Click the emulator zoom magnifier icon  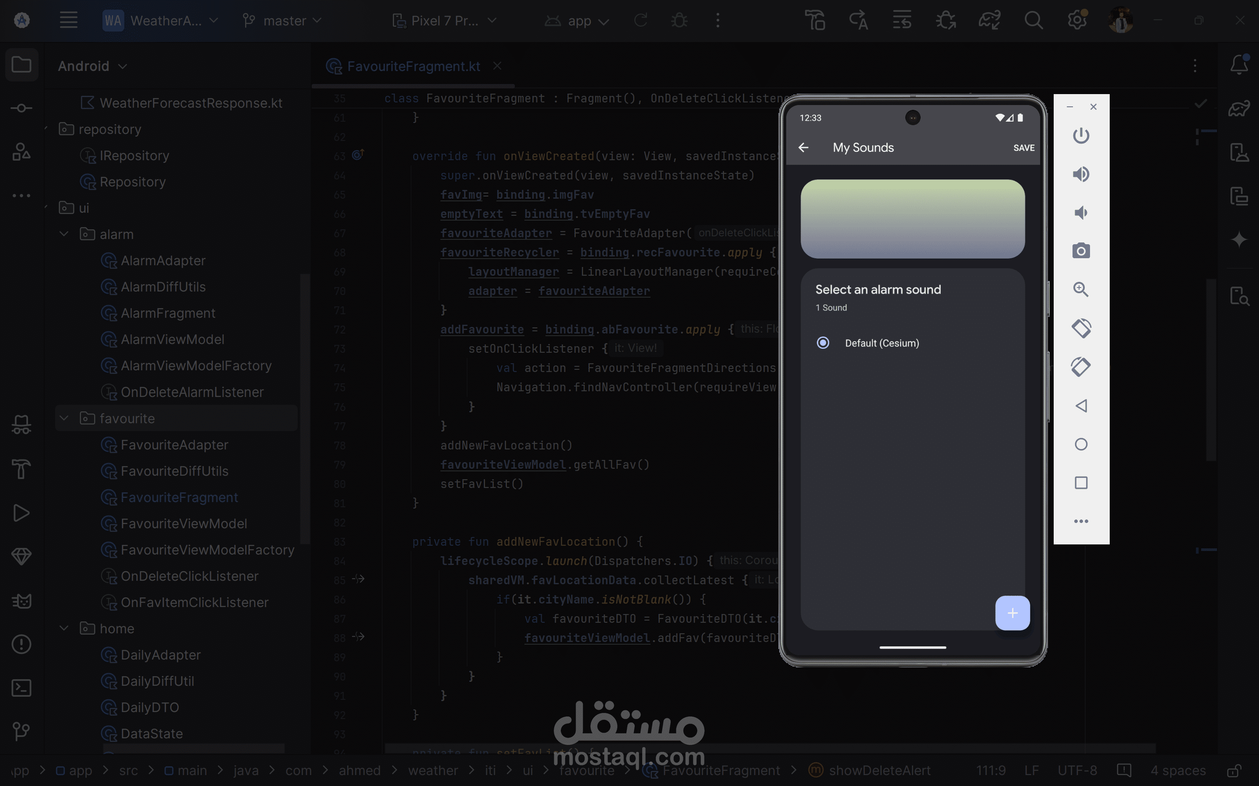pos(1081,290)
